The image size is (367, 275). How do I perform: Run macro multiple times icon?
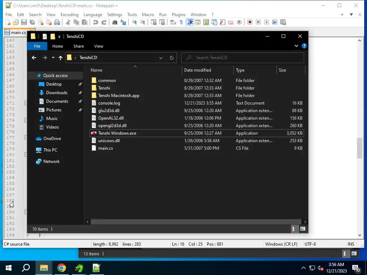coord(275,22)
